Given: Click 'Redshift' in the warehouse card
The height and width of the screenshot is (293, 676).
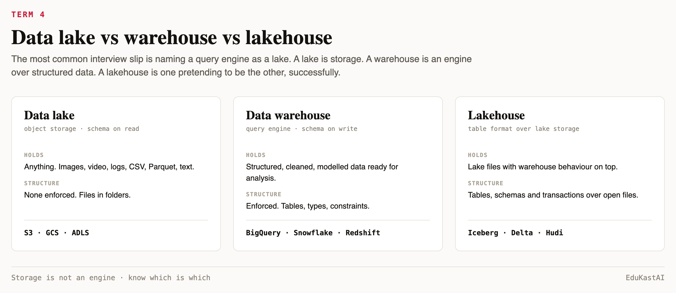Looking at the screenshot, I should click(363, 233).
